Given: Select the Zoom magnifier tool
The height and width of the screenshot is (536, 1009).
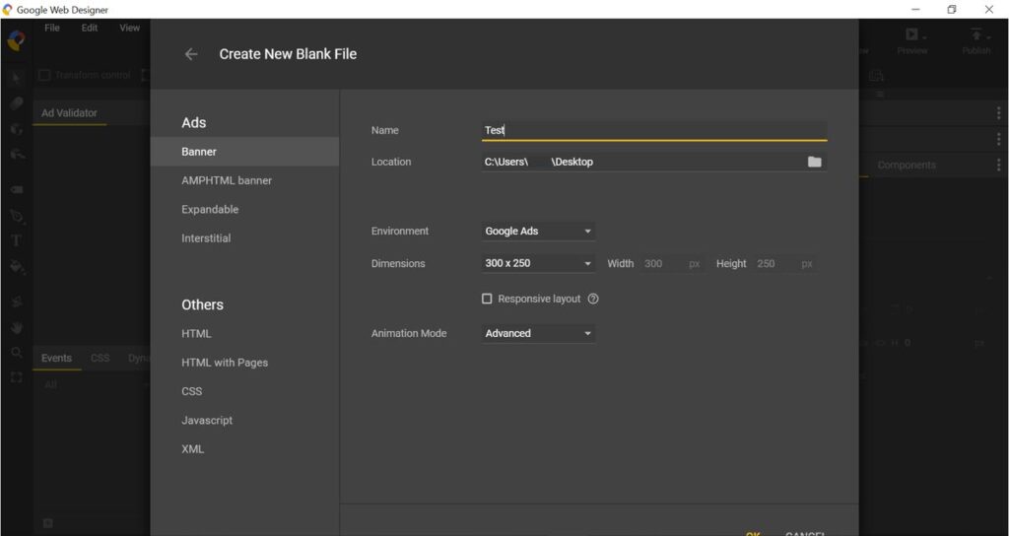Looking at the screenshot, I should pyautogui.click(x=17, y=353).
